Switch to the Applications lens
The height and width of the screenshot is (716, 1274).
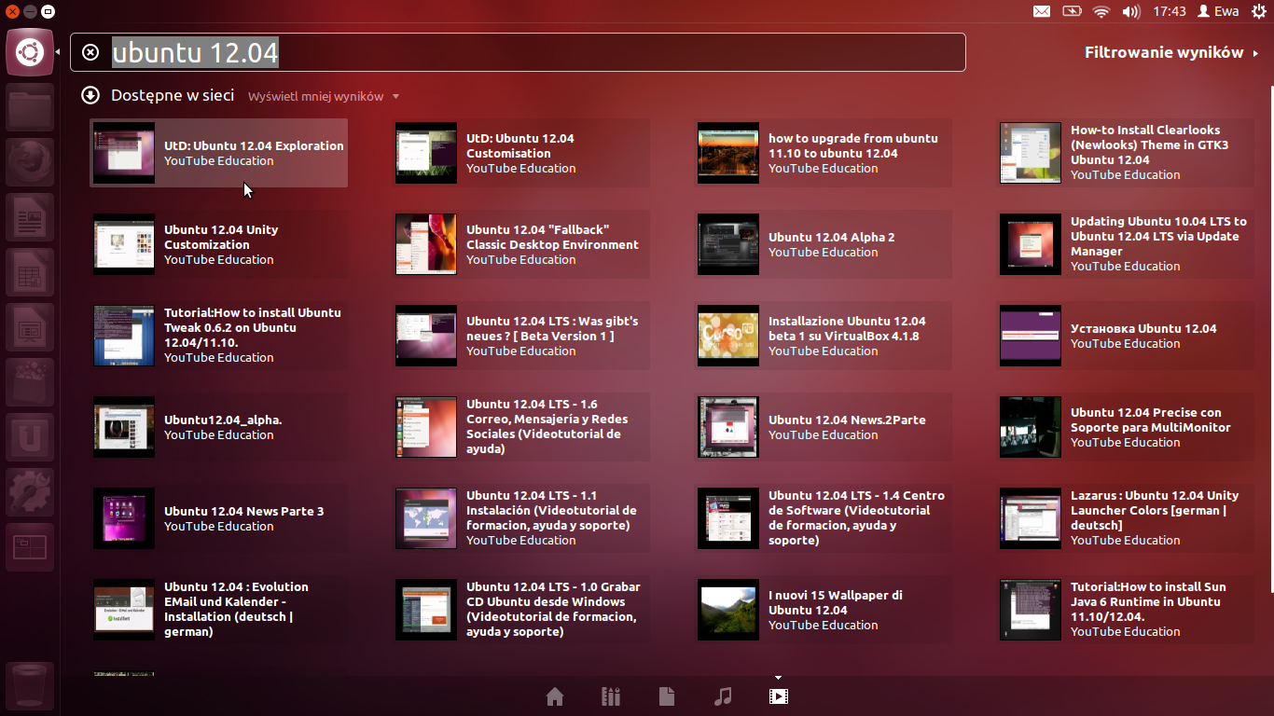pos(611,696)
